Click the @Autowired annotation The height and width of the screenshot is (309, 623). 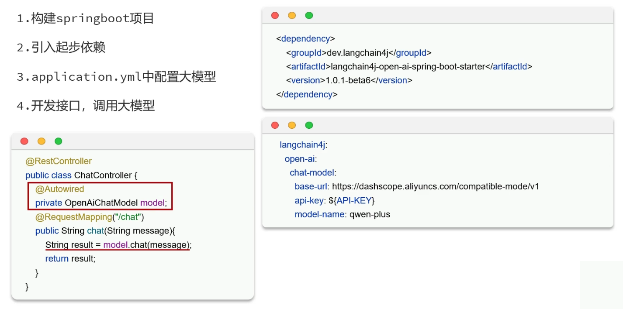coord(59,189)
